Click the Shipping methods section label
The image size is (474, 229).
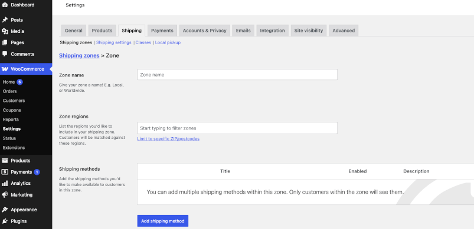[79, 169]
